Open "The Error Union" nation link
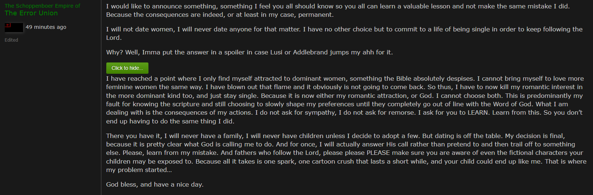Image resolution: width=593 pixels, height=195 pixels. tap(31, 13)
